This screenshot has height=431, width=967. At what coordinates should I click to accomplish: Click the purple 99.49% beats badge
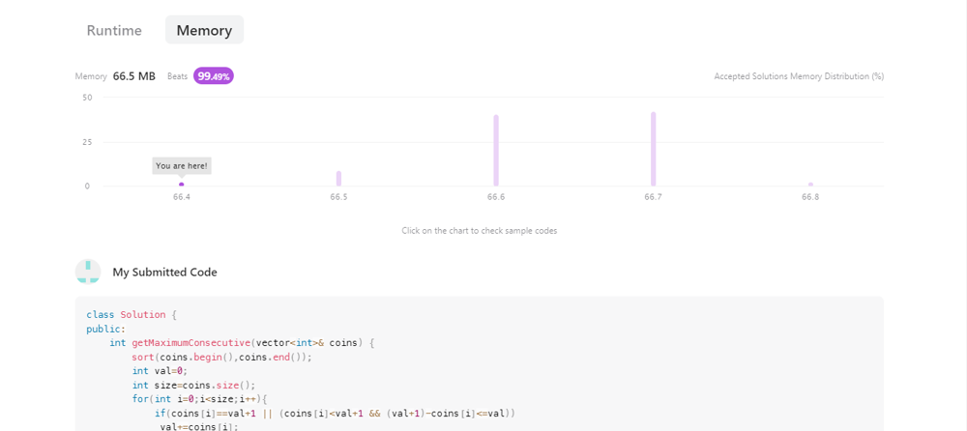pyautogui.click(x=214, y=76)
